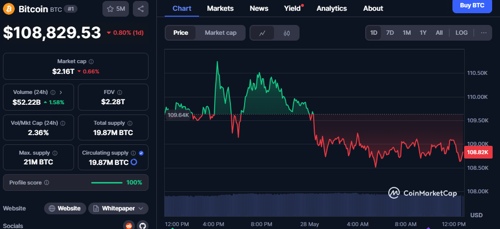Add Bitcoin to watchlist with star icon
This screenshot has height=229, width=500.
pyautogui.click(x=116, y=9)
